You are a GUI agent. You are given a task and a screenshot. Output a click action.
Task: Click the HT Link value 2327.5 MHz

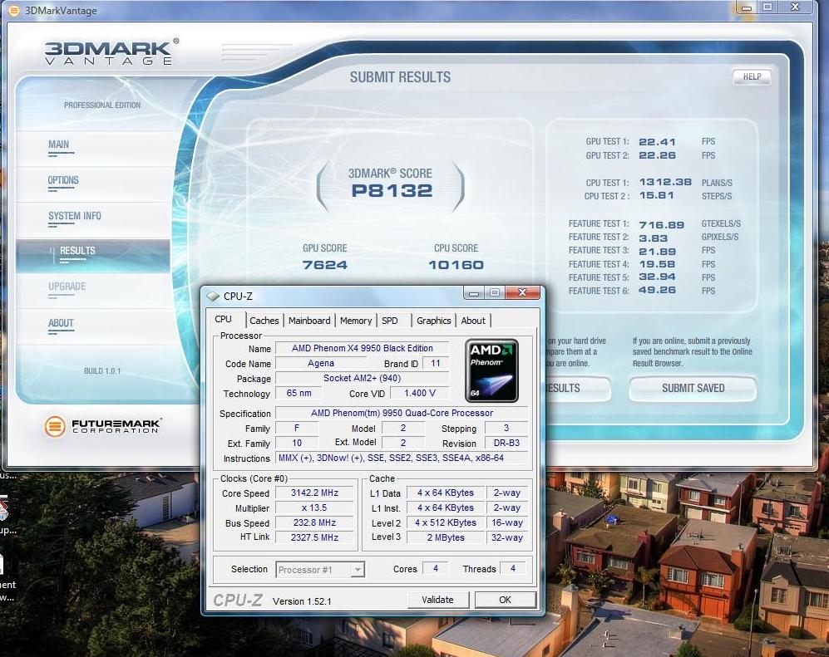pos(314,537)
